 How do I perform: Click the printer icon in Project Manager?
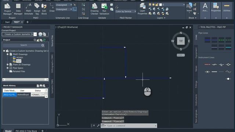coord(40,34)
